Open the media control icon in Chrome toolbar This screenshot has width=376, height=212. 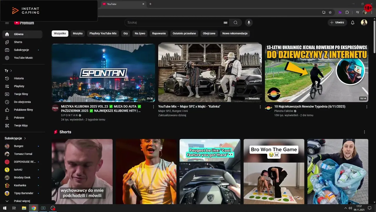tap(357, 12)
